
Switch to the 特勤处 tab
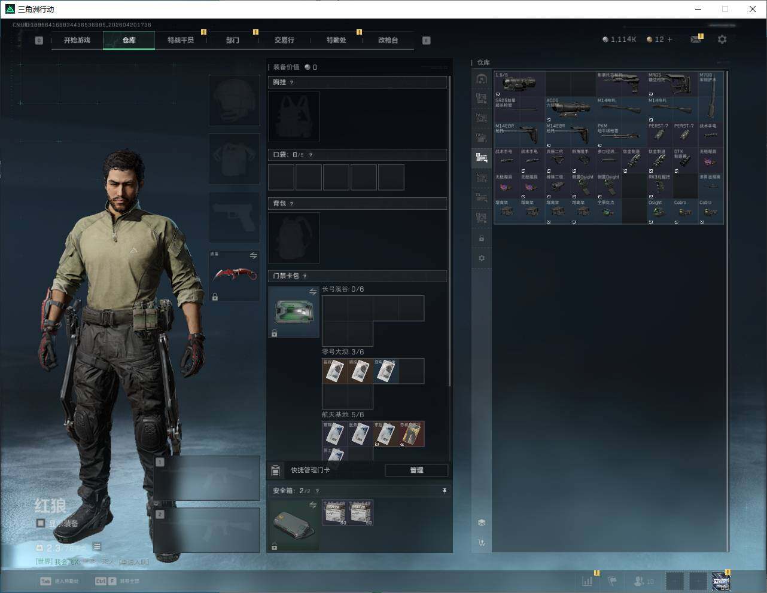[336, 40]
